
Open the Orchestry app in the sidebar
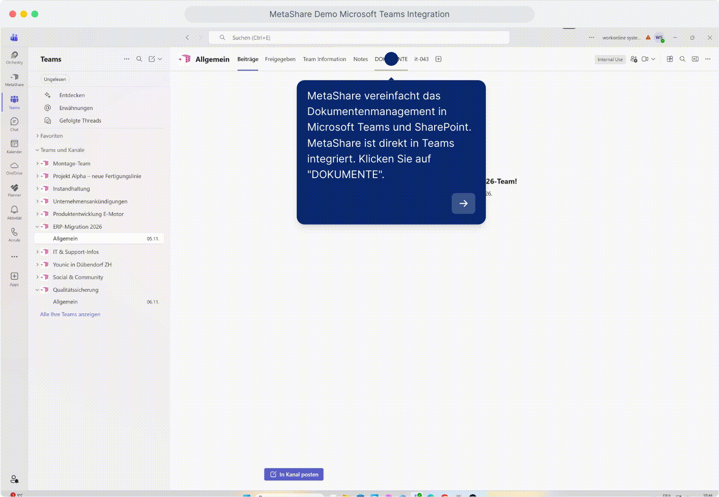point(14,57)
